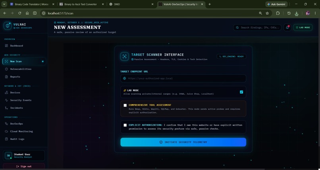Click the address bar URL localhost:5173/scan

point(60,13)
